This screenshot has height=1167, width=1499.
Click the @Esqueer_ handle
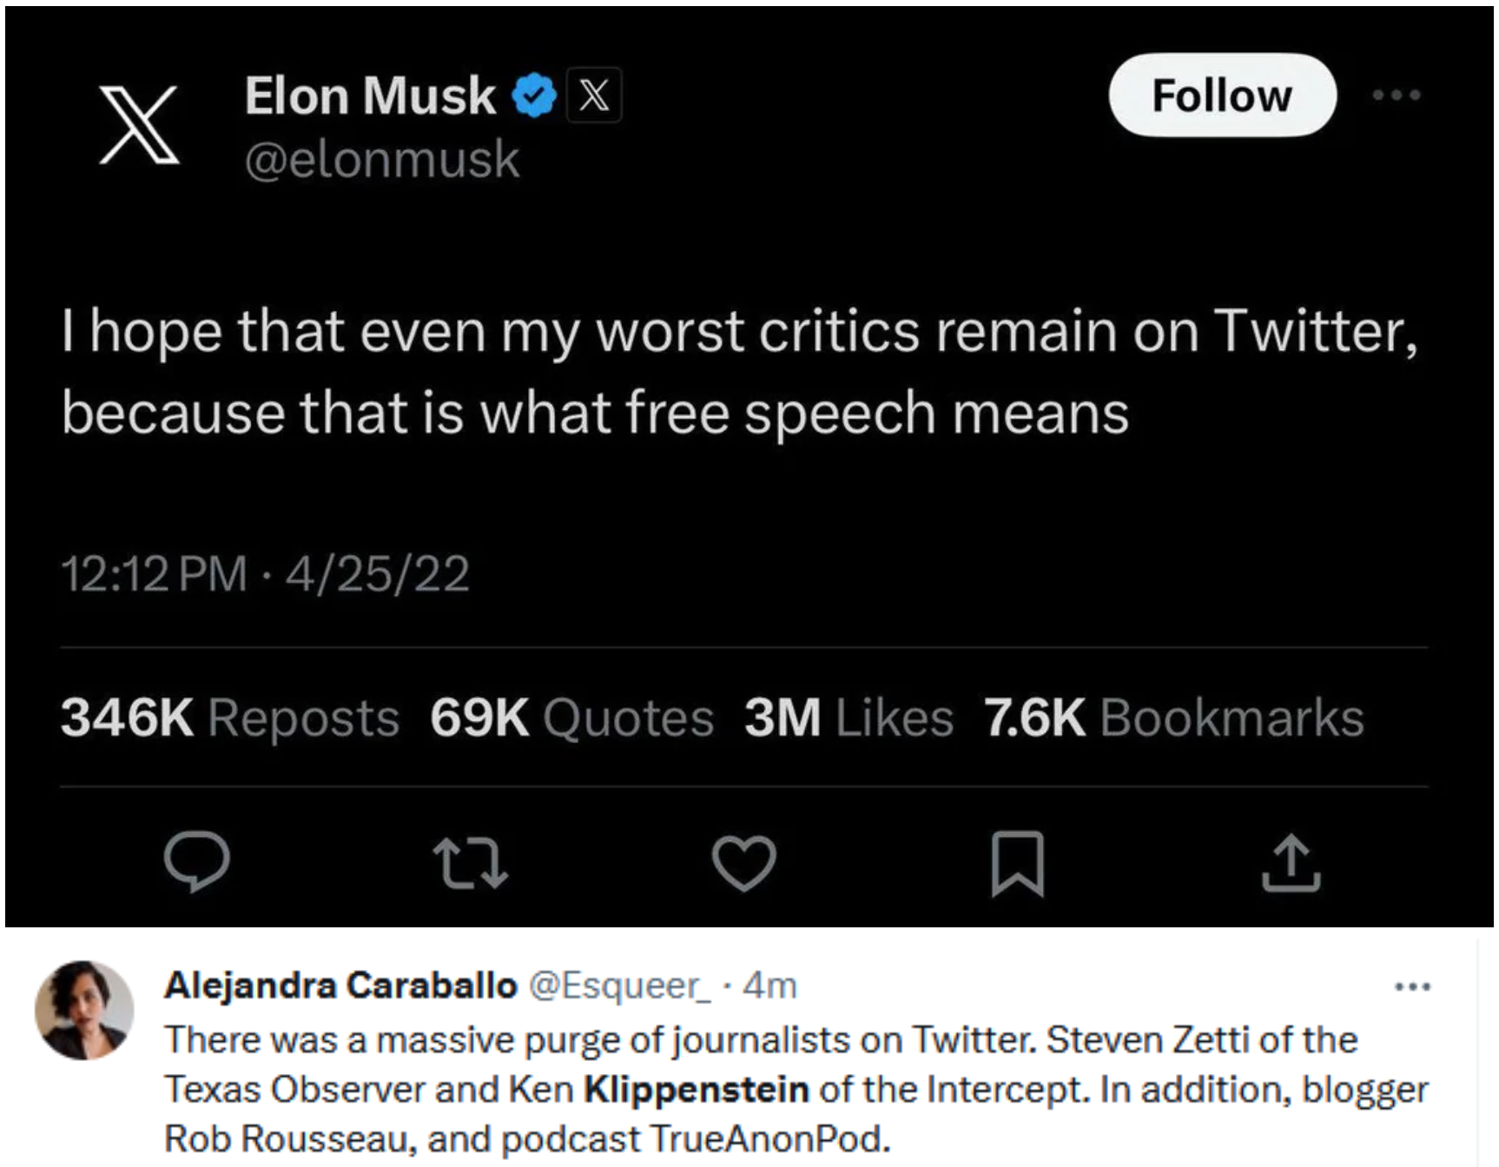[x=619, y=986]
